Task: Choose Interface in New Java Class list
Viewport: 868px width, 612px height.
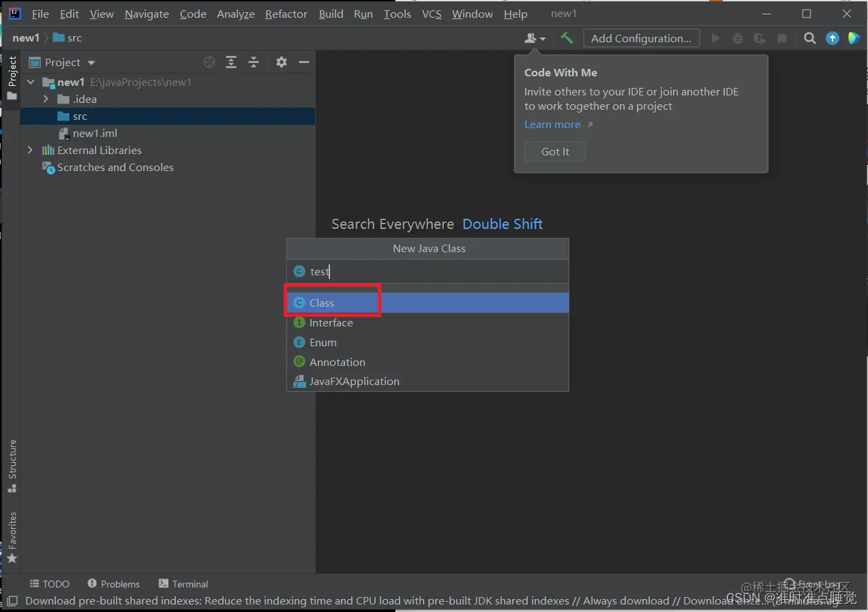Action: point(428,322)
